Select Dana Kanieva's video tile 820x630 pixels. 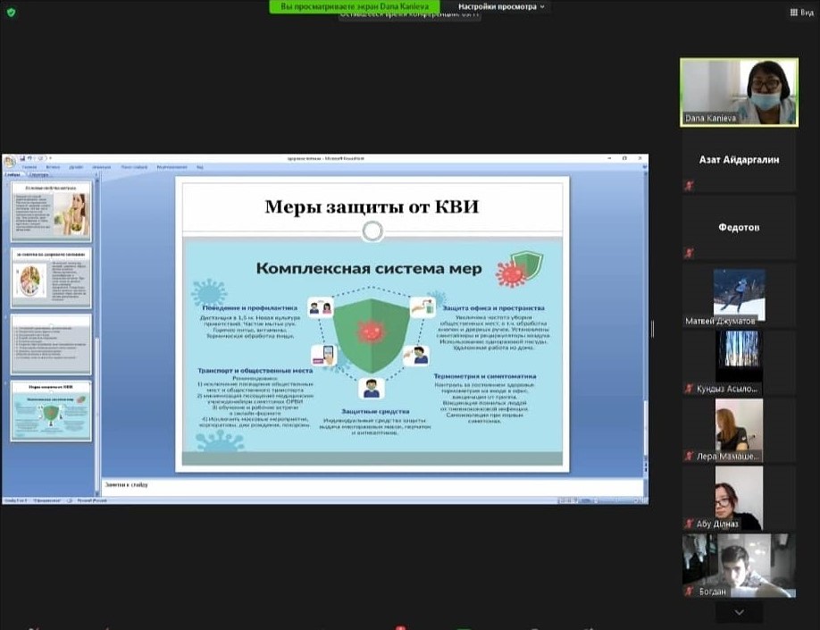(739, 91)
